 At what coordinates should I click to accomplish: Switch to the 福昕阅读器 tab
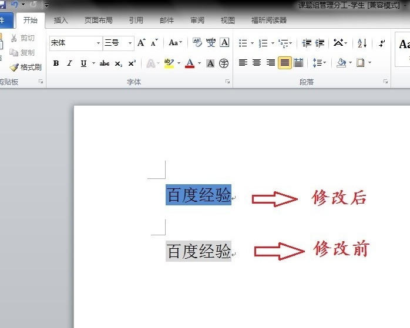(x=269, y=20)
